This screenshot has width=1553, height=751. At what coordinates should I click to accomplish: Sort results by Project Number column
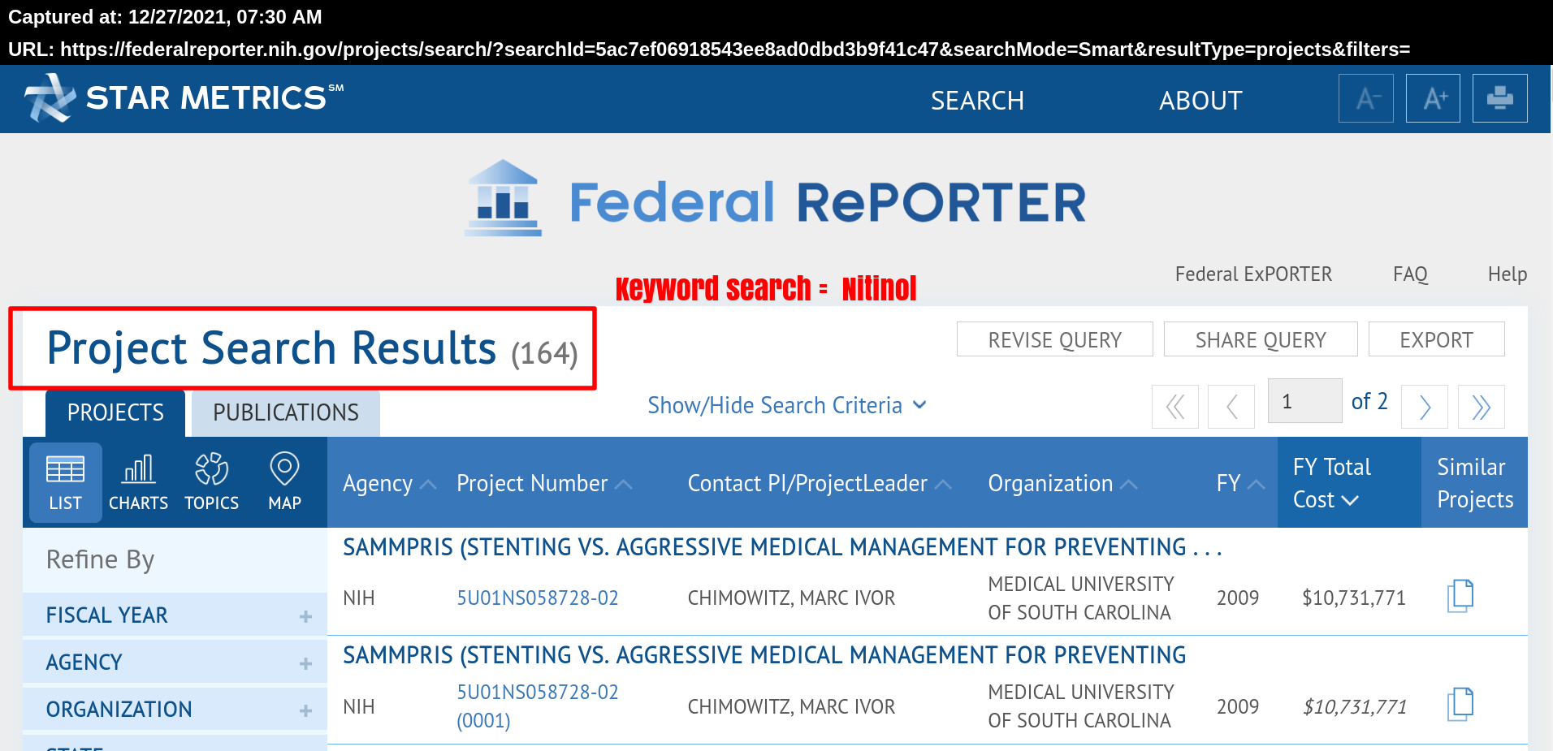[543, 484]
